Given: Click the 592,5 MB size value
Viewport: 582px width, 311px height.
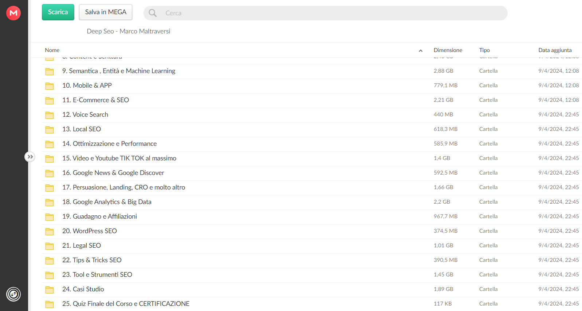Looking at the screenshot, I should pyautogui.click(x=445, y=173).
